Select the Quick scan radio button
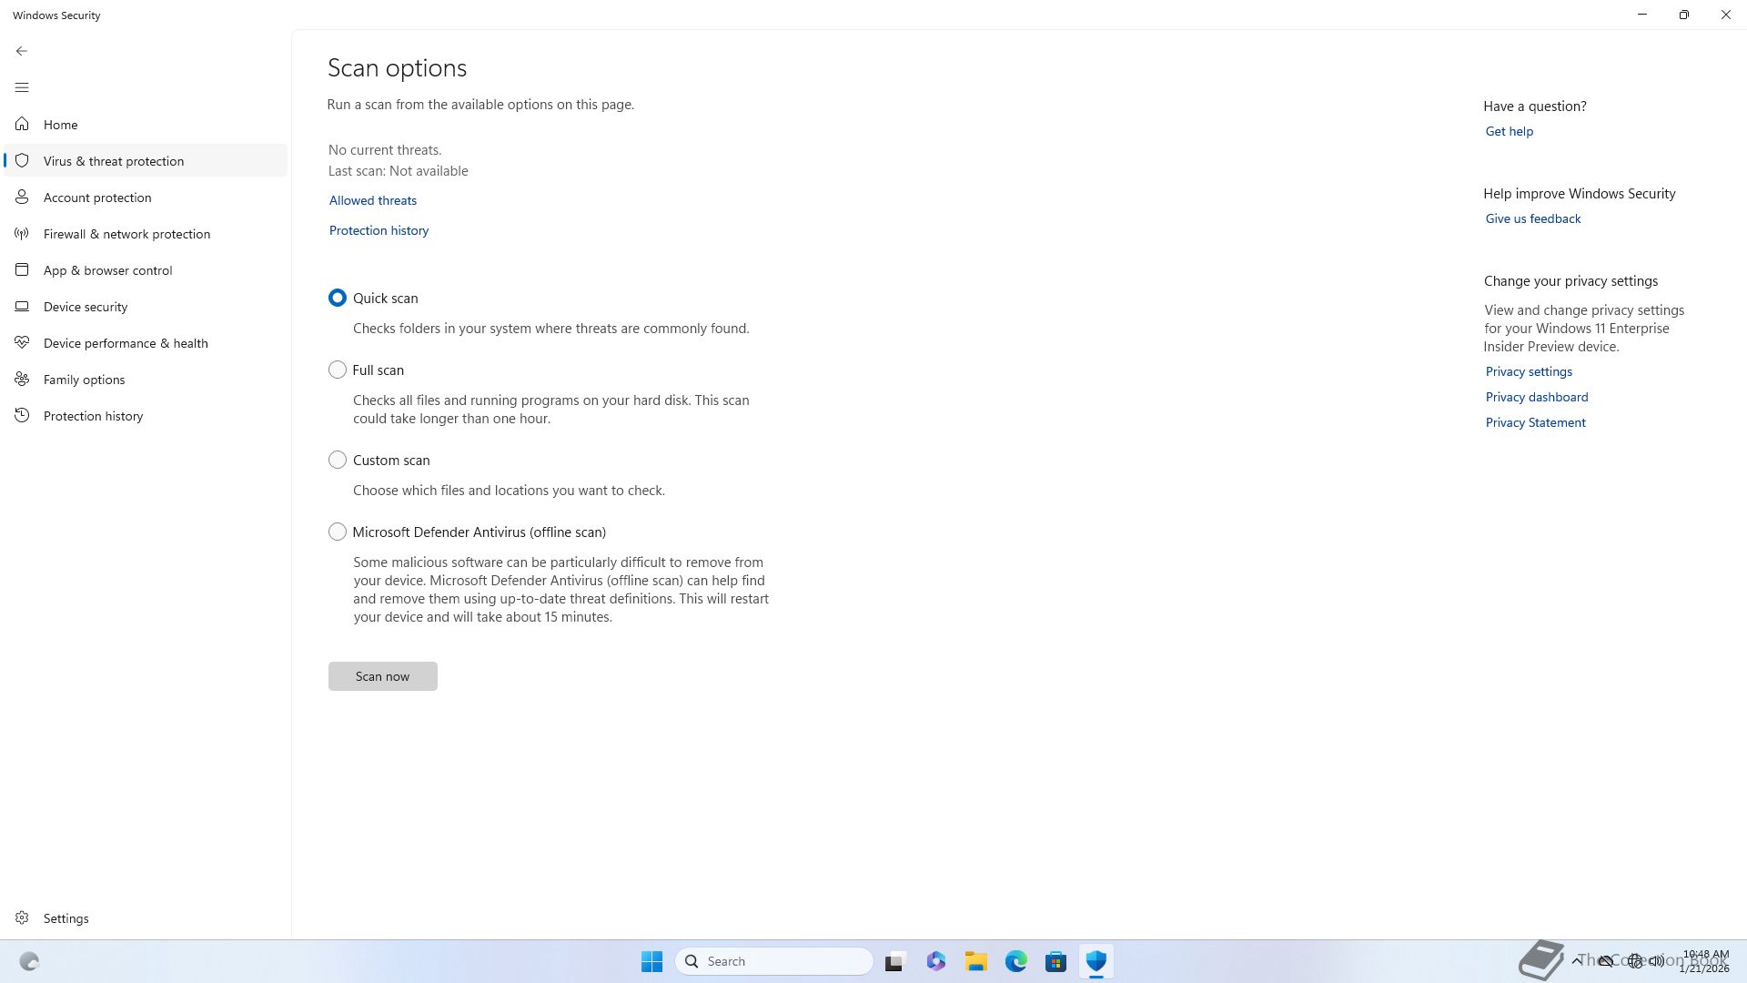The width and height of the screenshot is (1747, 983). [x=338, y=298]
